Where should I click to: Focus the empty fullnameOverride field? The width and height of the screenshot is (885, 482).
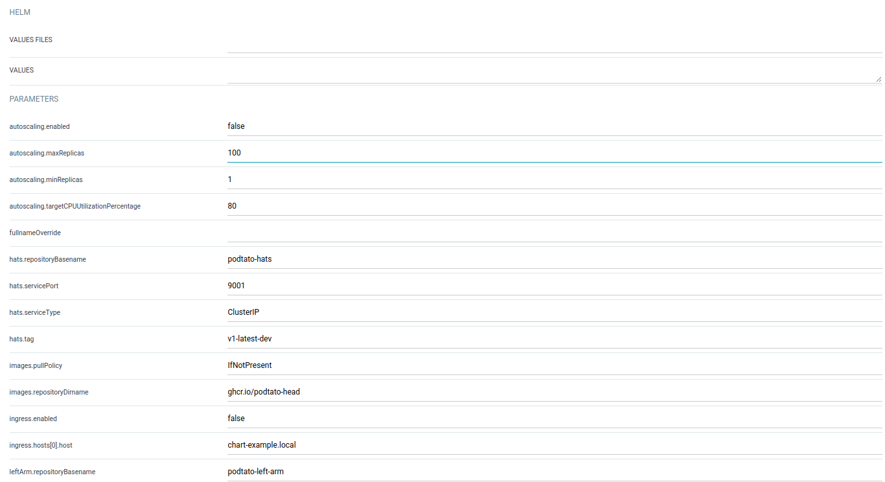[554, 233]
